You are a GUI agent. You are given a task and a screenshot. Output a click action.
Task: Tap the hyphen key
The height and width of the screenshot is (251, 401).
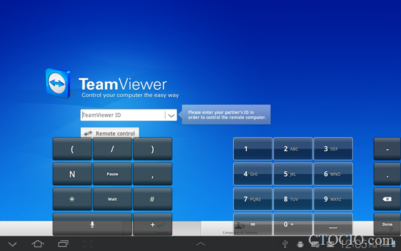pyautogui.click(x=387, y=149)
